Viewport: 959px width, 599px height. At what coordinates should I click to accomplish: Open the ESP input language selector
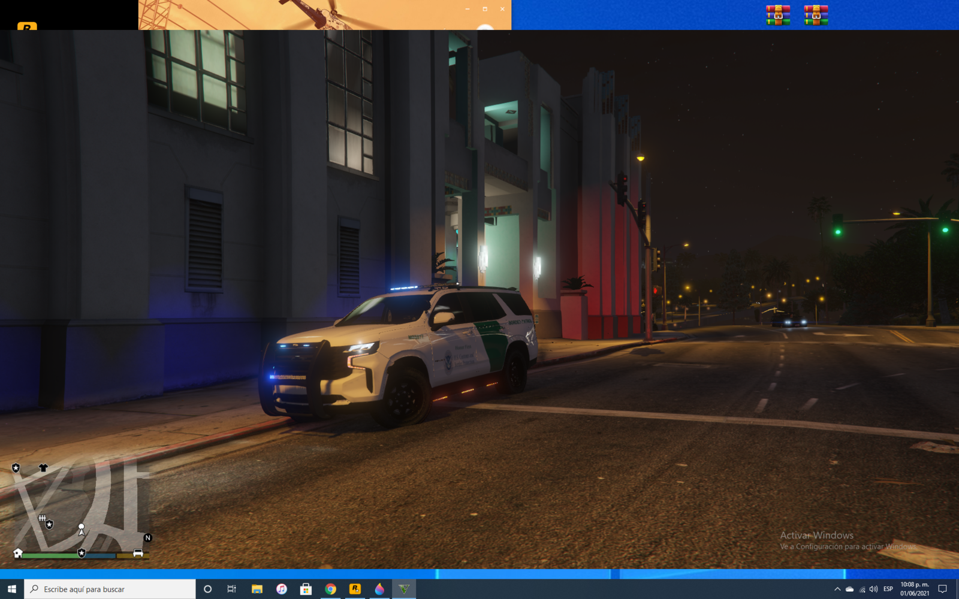point(888,589)
